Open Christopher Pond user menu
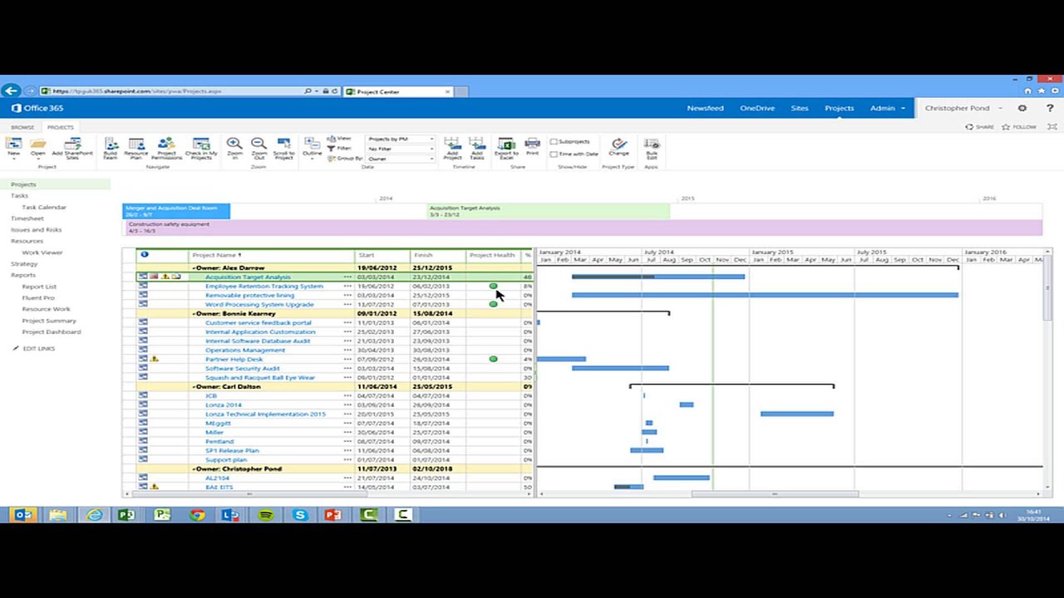This screenshot has height=598, width=1064. [x=963, y=108]
